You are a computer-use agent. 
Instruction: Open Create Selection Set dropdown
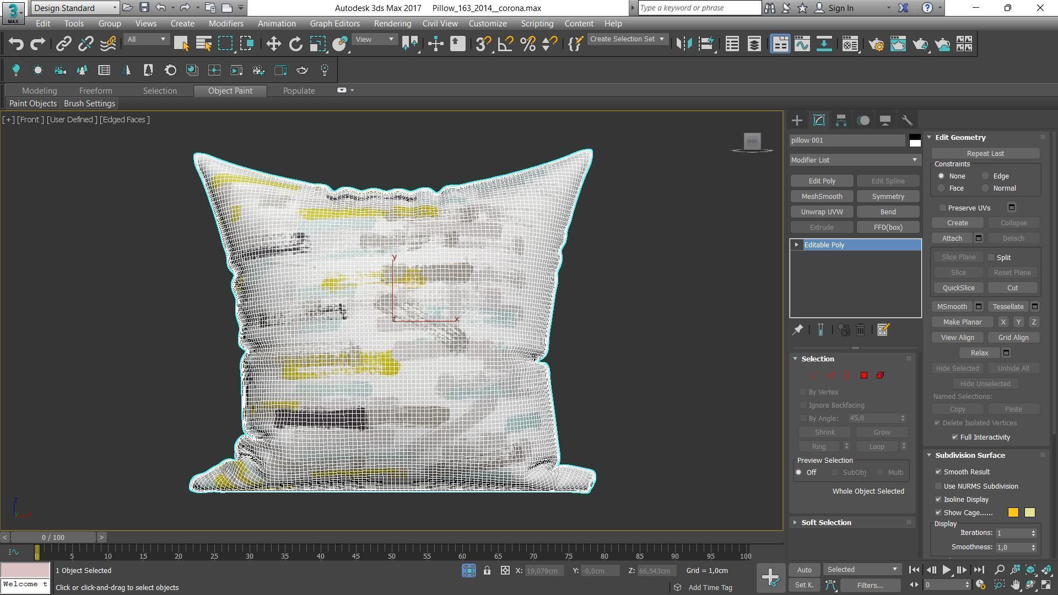point(628,39)
